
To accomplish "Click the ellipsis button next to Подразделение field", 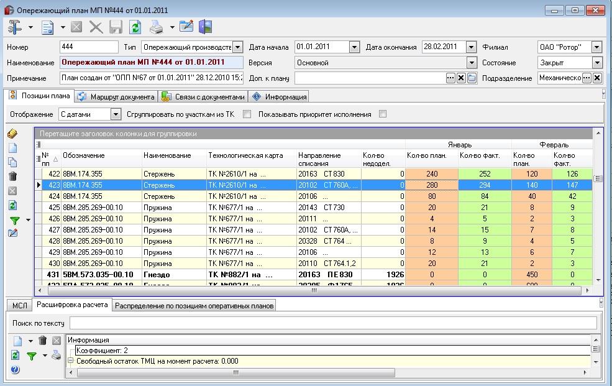I will (x=587, y=78).
